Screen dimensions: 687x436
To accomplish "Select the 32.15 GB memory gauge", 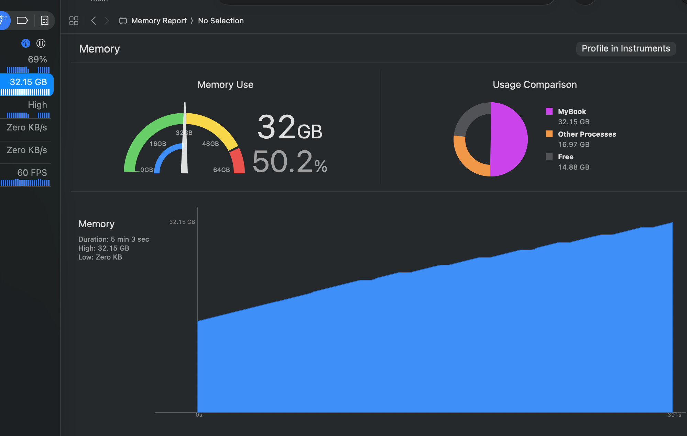I will pos(27,85).
